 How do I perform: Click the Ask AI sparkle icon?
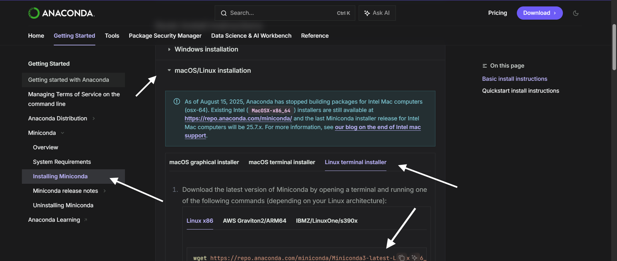click(367, 13)
